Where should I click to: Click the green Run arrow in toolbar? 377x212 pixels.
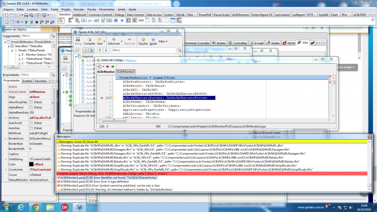(x=27, y=22)
